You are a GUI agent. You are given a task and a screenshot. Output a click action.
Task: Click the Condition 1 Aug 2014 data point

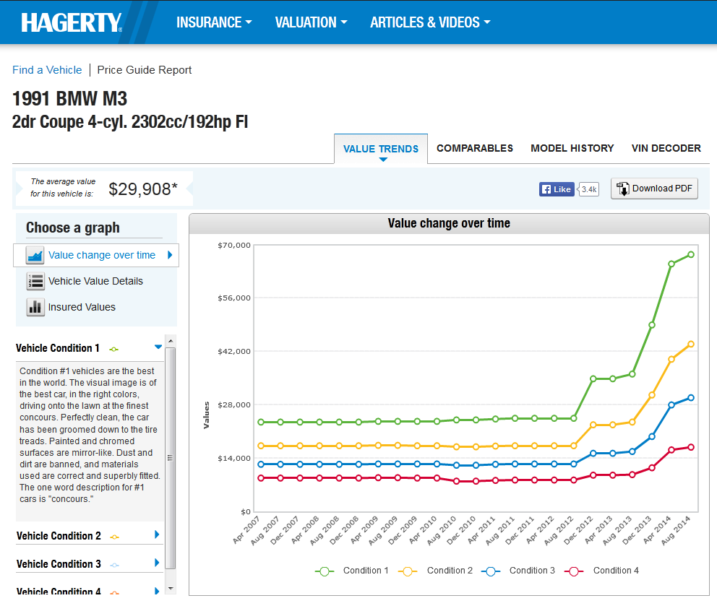(691, 254)
